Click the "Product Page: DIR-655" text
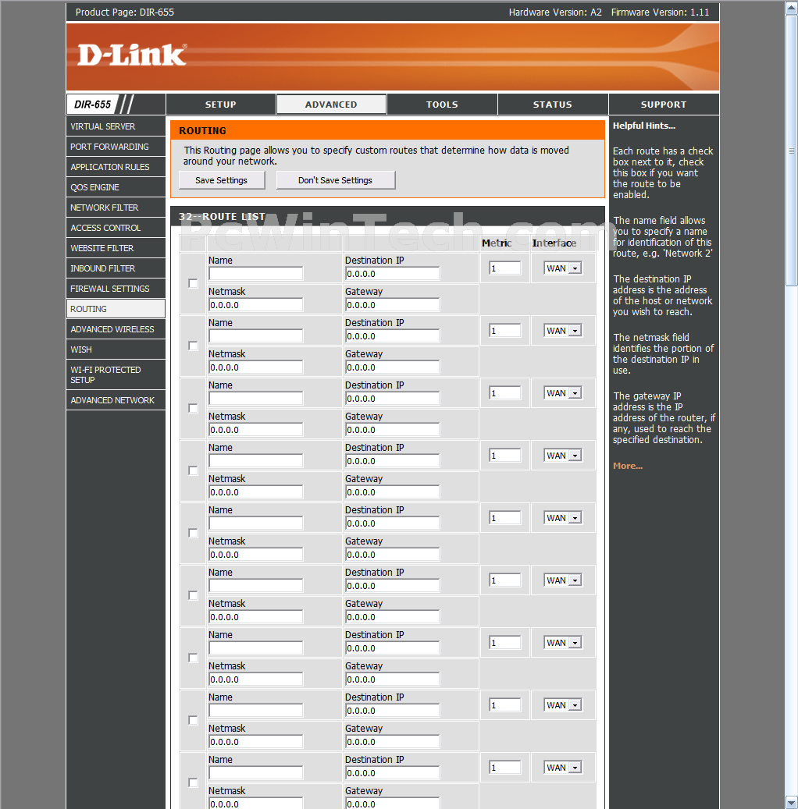Viewport: 798px width, 809px height. [x=125, y=12]
